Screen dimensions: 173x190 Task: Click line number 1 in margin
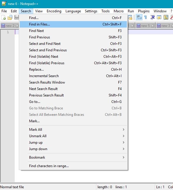(8, 32)
